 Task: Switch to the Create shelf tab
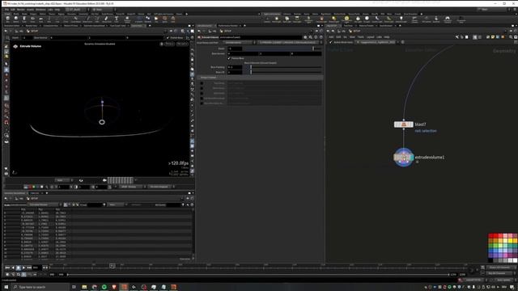pyautogui.click(x=7, y=15)
